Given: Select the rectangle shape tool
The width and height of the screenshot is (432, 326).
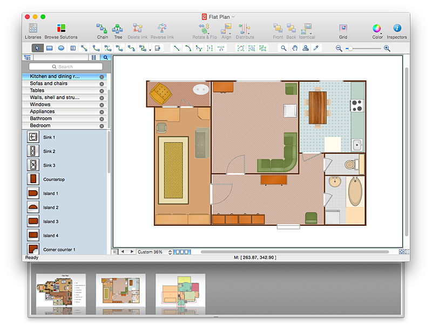Looking at the screenshot, I should click(49, 48).
